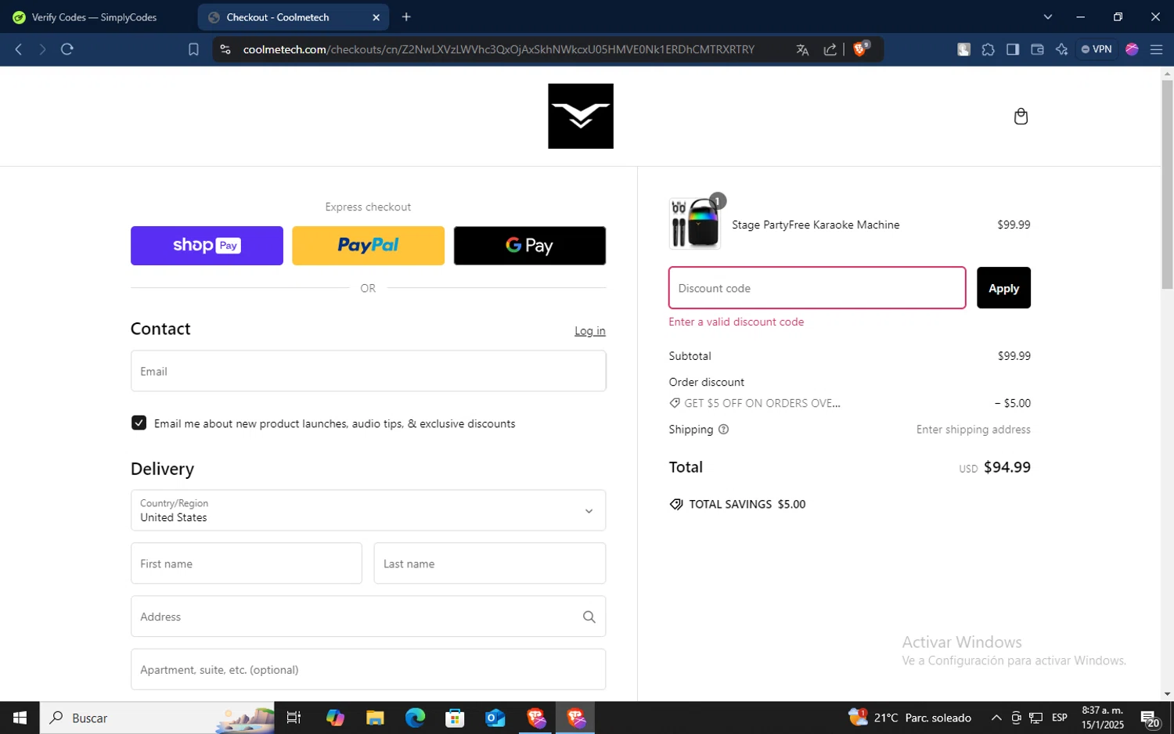Open File Explorer from taskbar
Image resolution: width=1174 pixels, height=734 pixels.
pyautogui.click(x=375, y=718)
